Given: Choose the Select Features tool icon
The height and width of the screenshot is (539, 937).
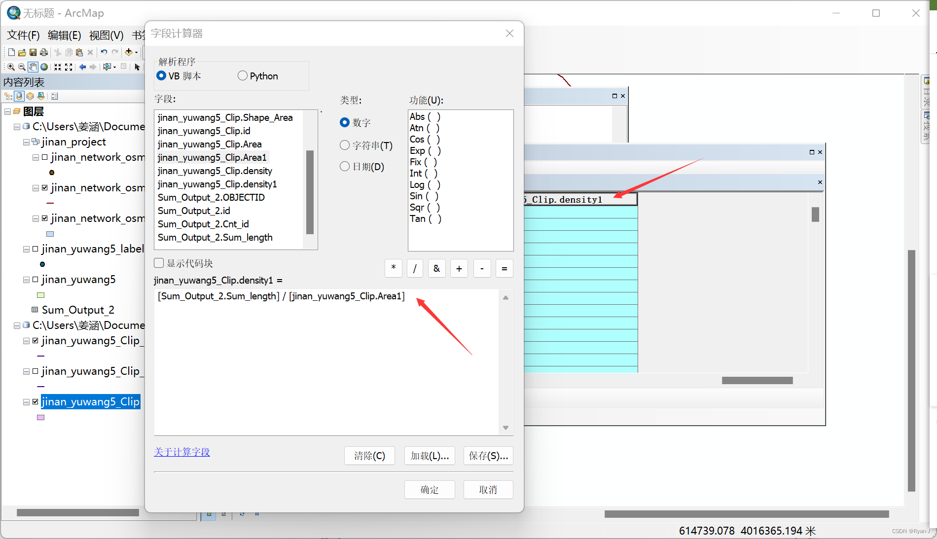Looking at the screenshot, I should [107, 67].
